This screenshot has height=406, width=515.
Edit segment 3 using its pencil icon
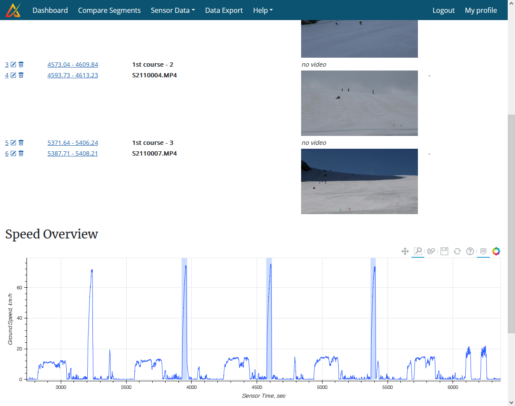(13, 64)
